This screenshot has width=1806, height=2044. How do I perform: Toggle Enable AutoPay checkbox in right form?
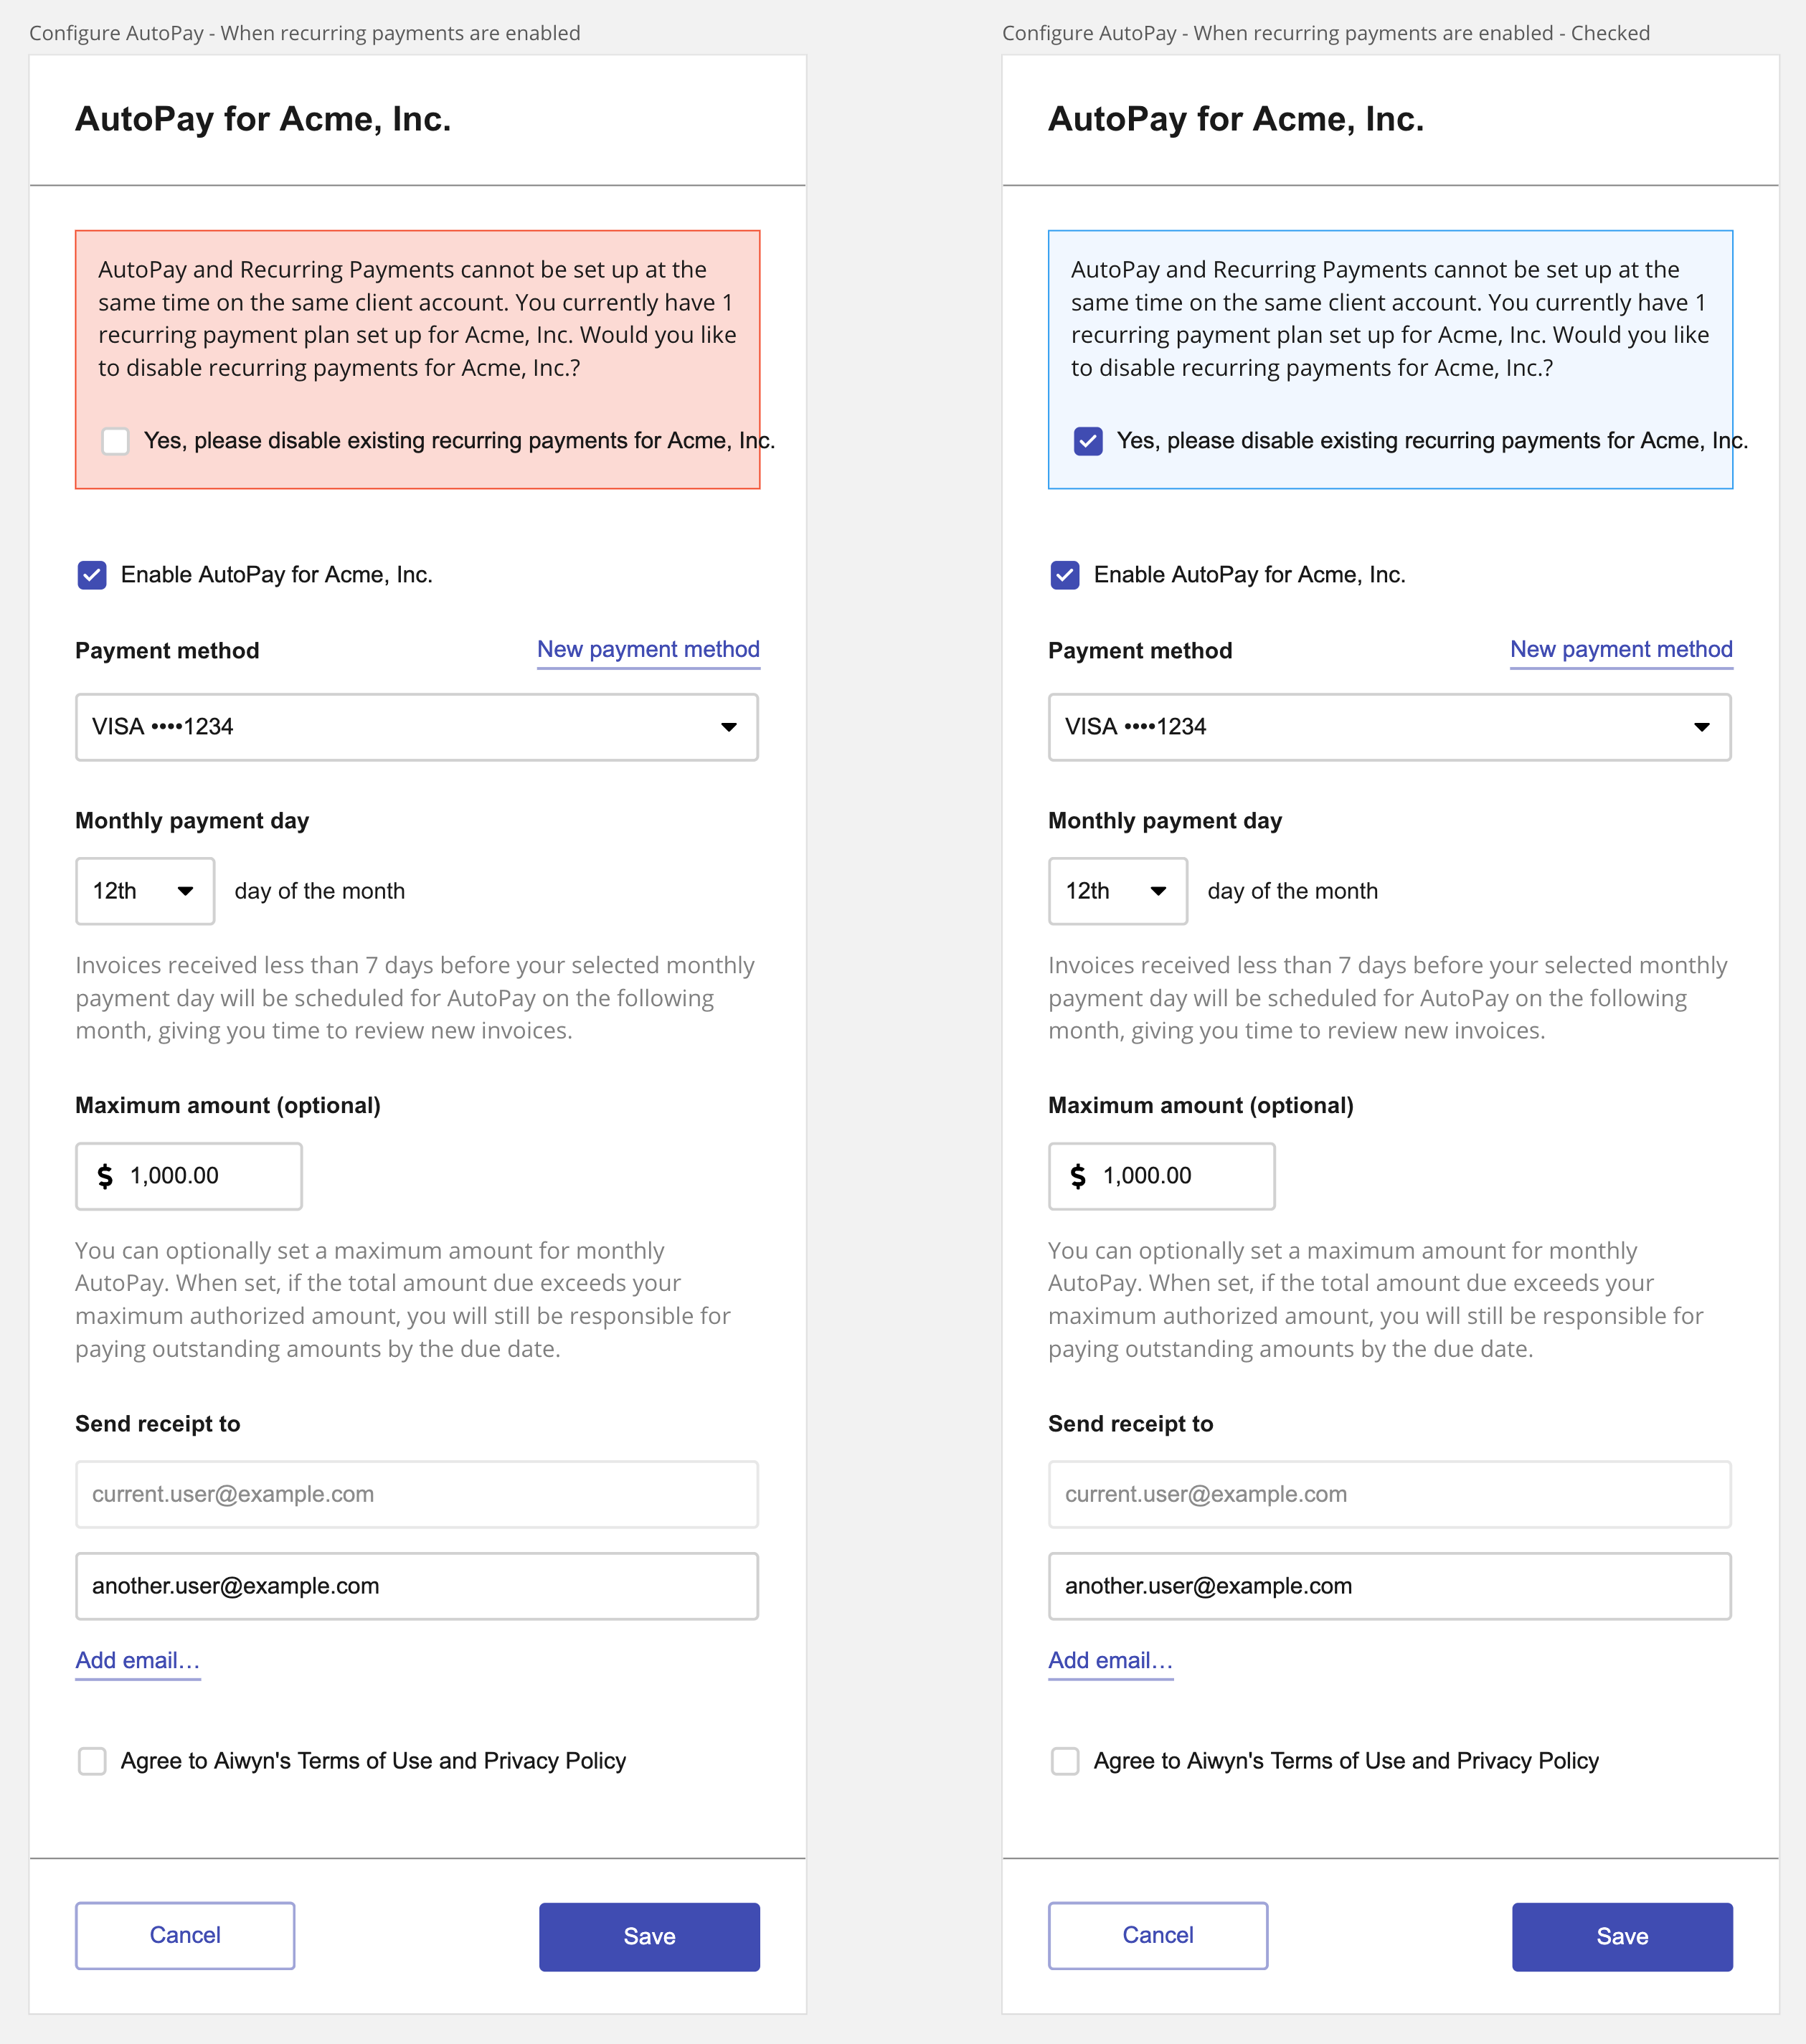[1065, 575]
